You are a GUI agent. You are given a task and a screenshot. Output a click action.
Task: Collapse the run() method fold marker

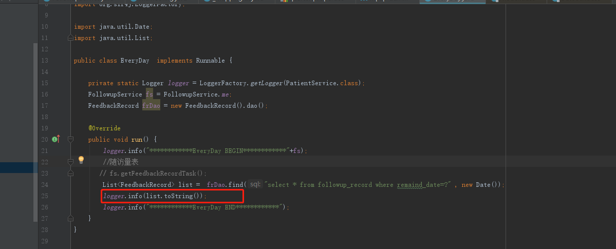point(70,139)
